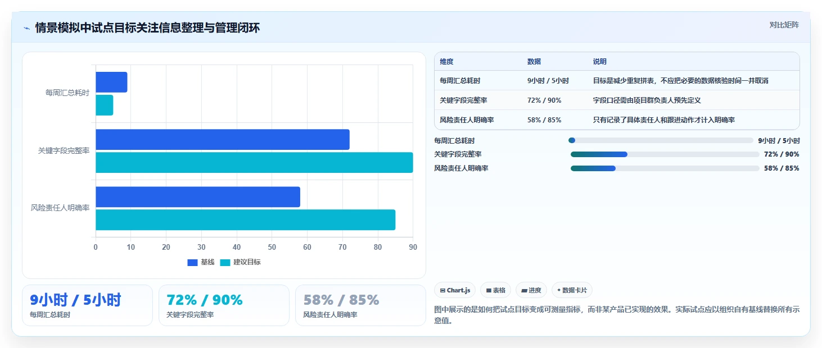The width and height of the screenshot is (822, 348).
Task: Click the 50 tick on the chart x-axis
Action: click(272, 247)
